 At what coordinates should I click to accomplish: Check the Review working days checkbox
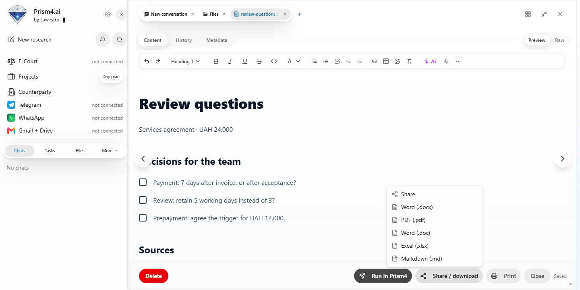click(143, 200)
